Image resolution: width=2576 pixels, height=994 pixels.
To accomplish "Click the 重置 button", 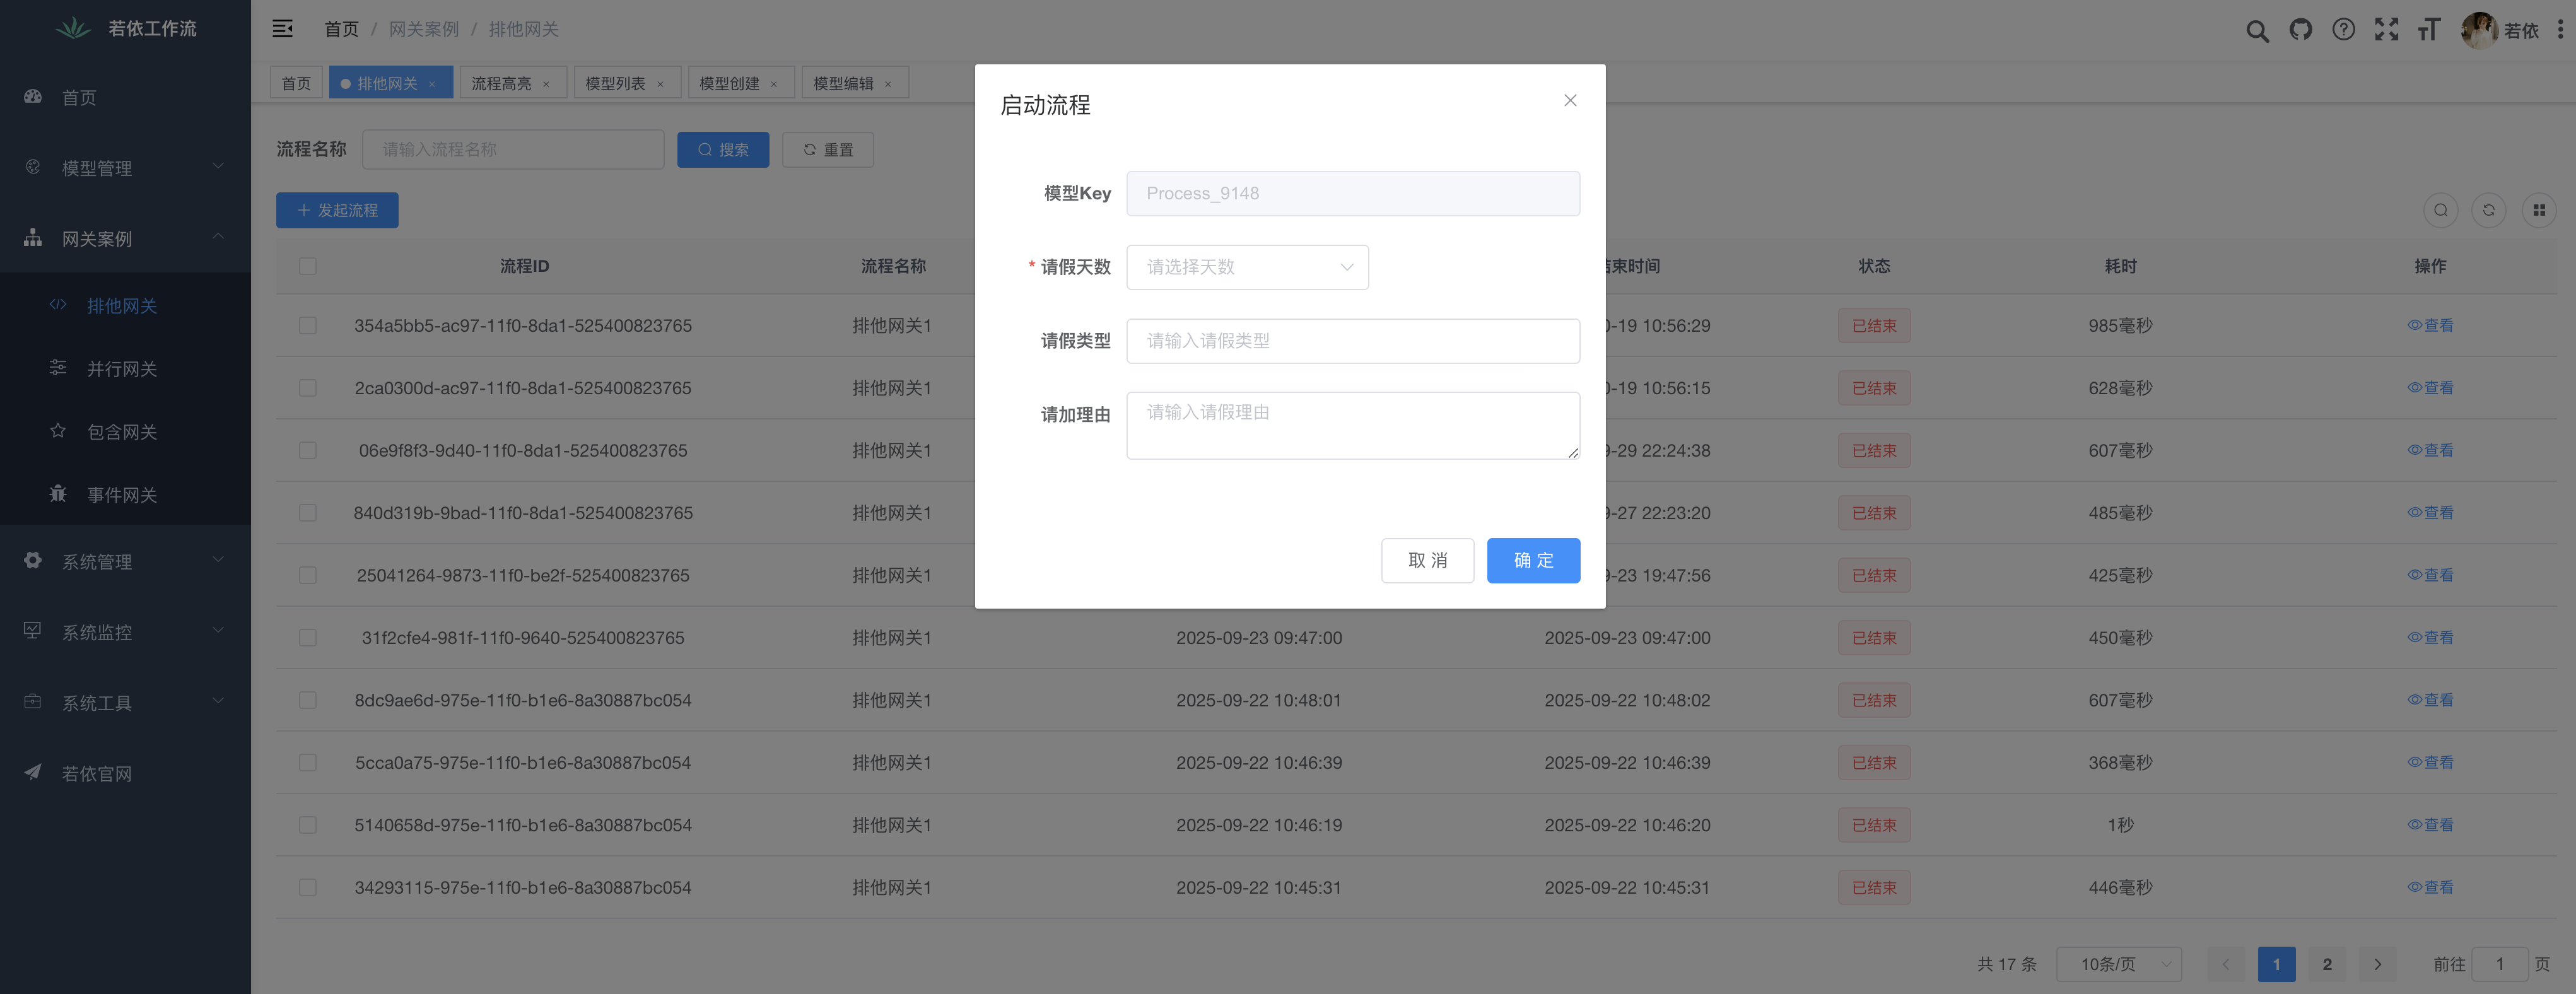I will (x=828, y=149).
